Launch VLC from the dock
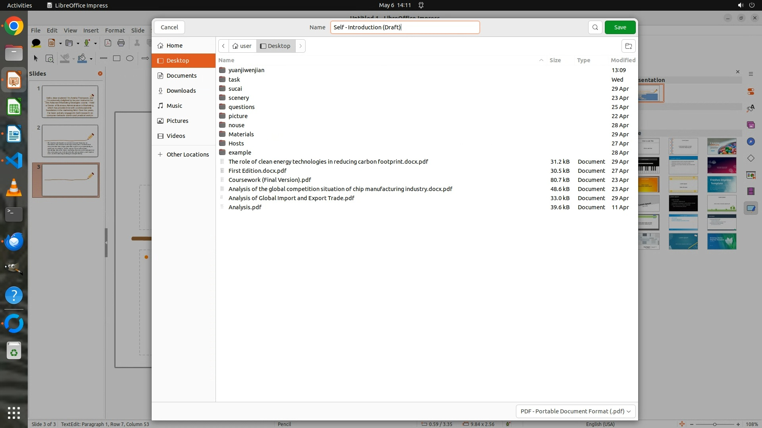This screenshot has height=428, width=762. (x=14, y=187)
